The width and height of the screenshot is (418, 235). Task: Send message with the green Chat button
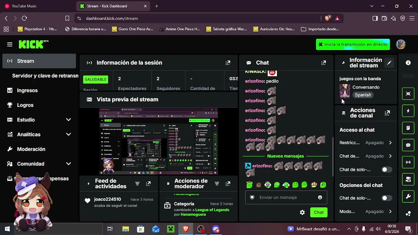[319, 212]
